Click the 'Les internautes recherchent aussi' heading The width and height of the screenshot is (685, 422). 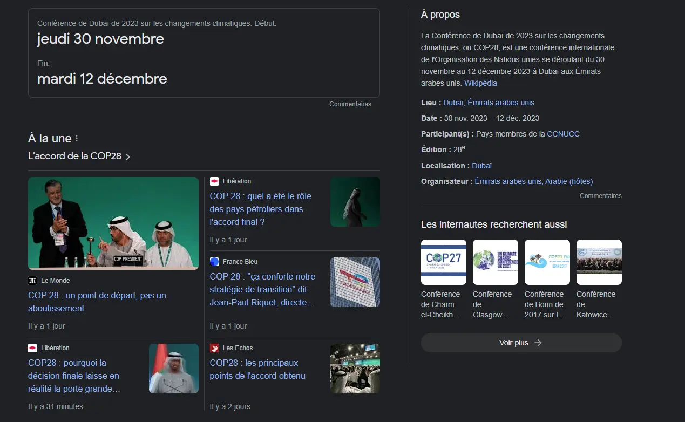pyautogui.click(x=494, y=224)
